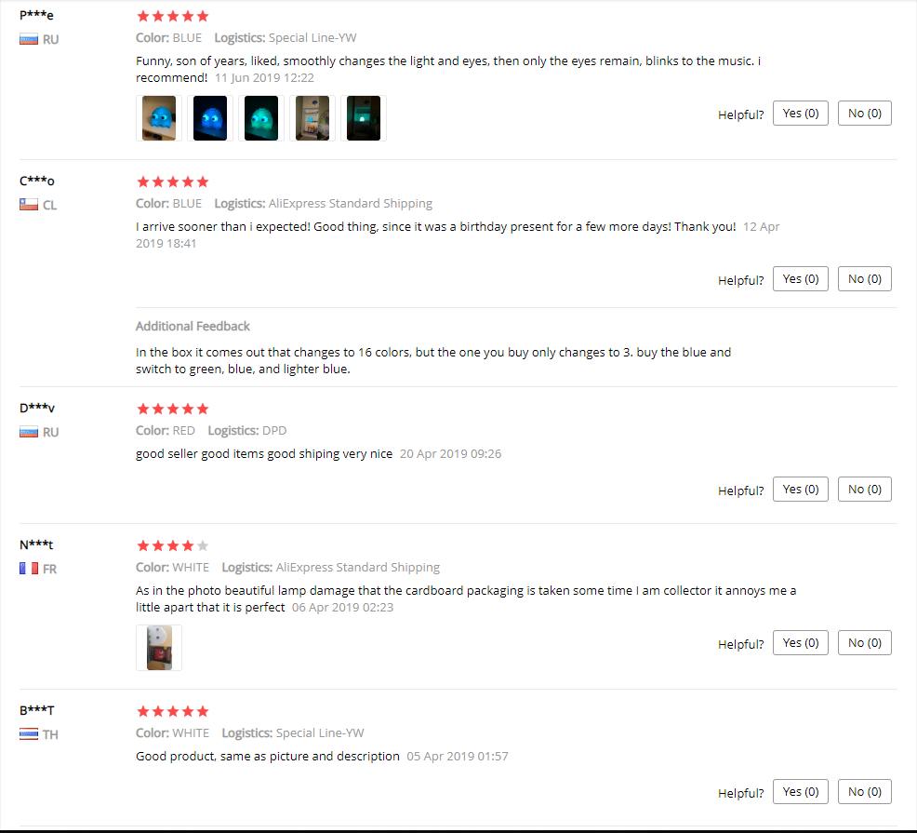Vote Yes on N***t's review
Viewport: 917px width, 833px height.
[800, 643]
